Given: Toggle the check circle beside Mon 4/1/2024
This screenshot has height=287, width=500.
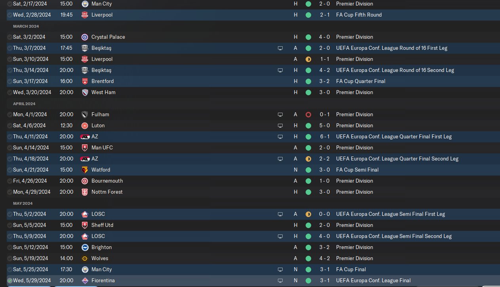Looking at the screenshot, I should [10, 114].
